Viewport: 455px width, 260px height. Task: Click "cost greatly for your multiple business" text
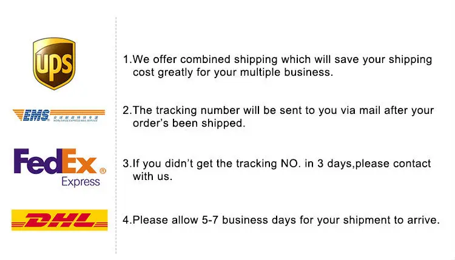click(x=233, y=72)
